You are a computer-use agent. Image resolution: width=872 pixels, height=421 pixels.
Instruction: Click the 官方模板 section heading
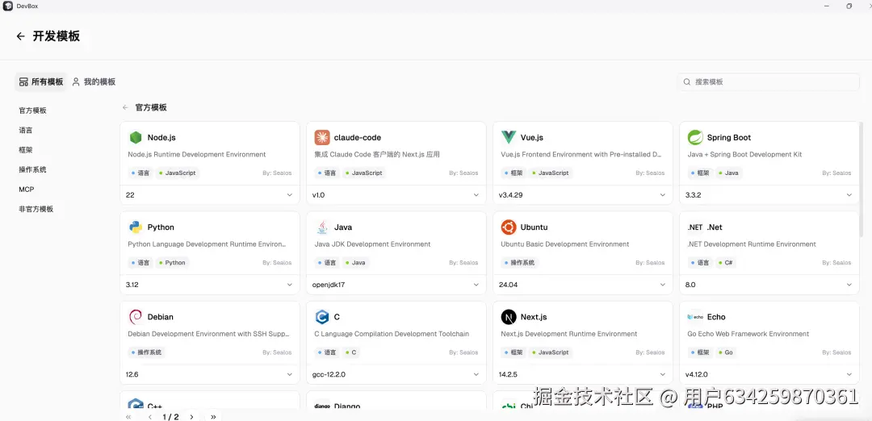(x=151, y=107)
